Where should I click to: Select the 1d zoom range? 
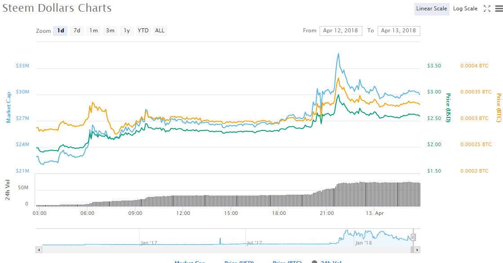tap(60, 31)
